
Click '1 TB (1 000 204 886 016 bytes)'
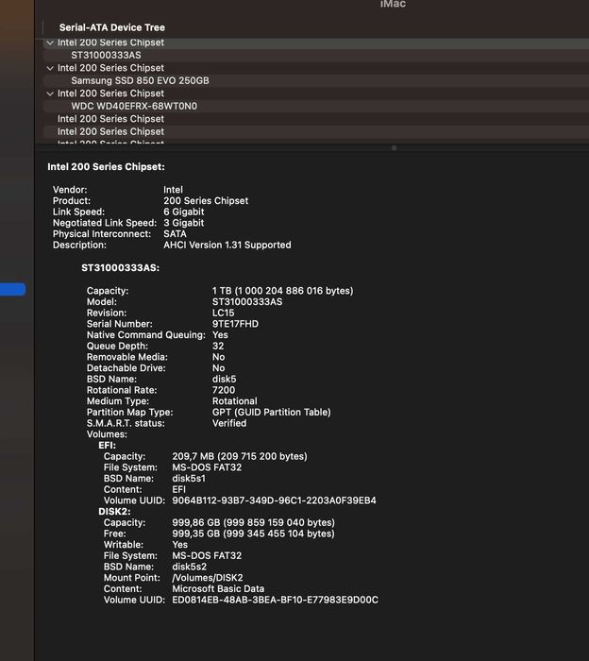(283, 291)
